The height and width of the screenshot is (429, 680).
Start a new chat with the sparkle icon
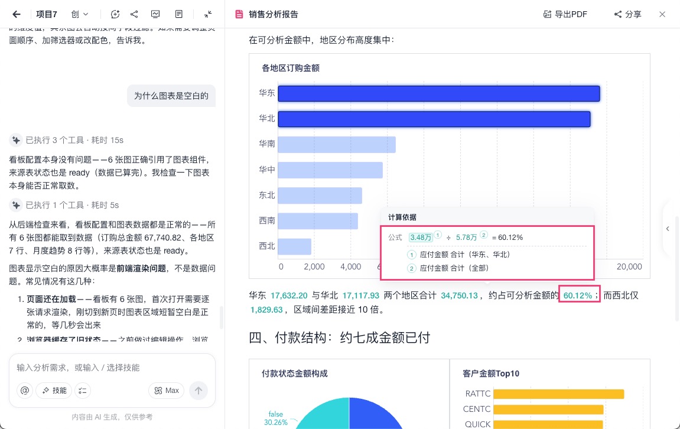click(115, 14)
